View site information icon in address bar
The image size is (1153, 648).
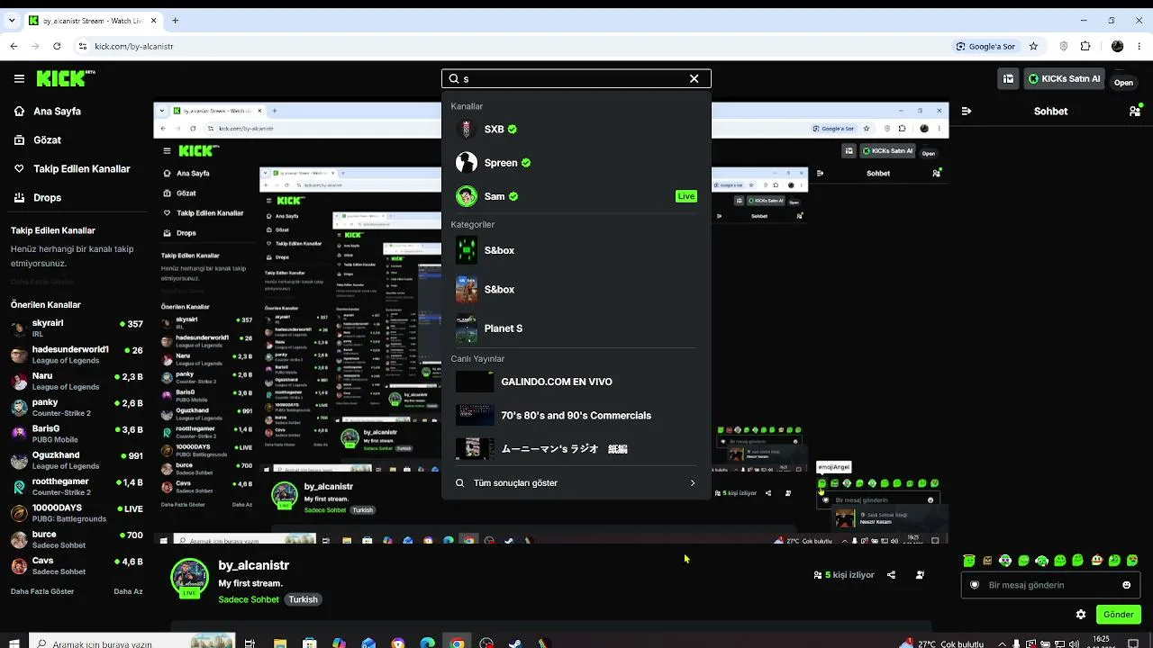[84, 46]
